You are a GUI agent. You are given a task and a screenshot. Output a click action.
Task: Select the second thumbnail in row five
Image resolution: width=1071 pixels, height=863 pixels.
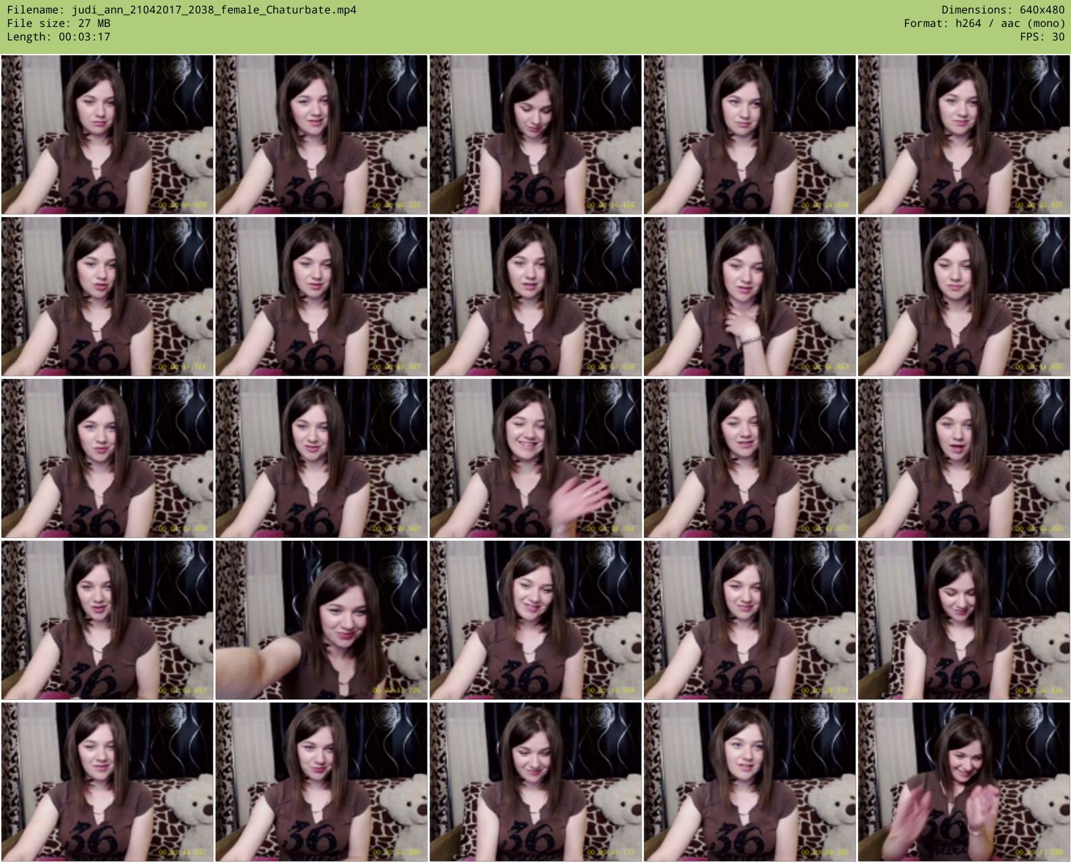click(x=321, y=782)
